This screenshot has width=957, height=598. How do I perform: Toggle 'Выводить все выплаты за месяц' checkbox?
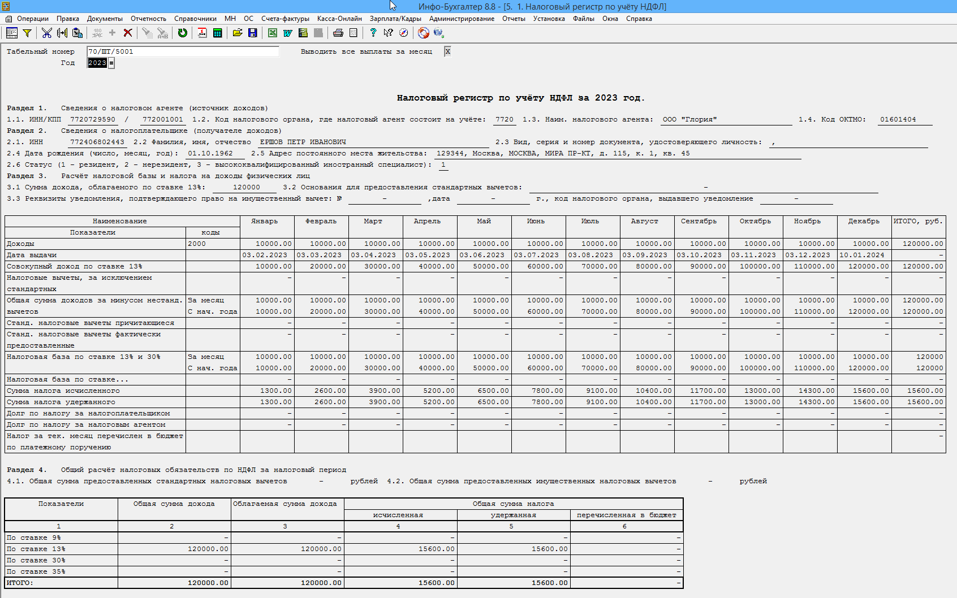tap(447, 51)
